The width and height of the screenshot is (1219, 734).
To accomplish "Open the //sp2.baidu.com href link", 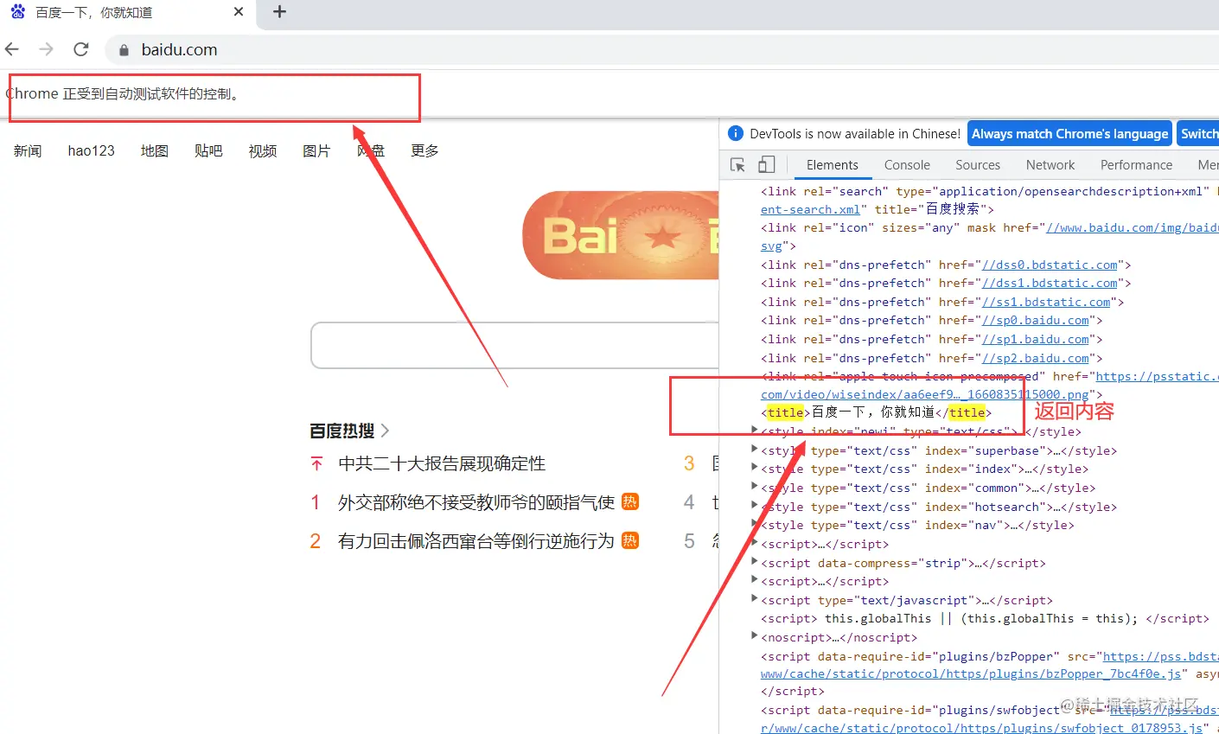I will (x=1035, y=358).
